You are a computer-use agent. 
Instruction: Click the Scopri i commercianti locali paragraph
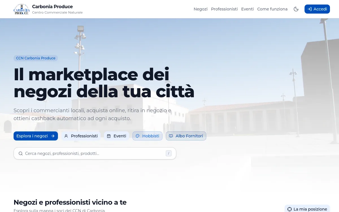(92, 114)
